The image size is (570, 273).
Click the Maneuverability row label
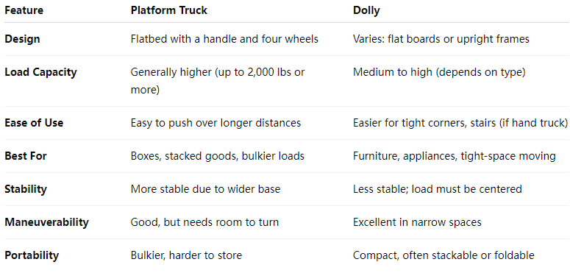(x=46, y=222)
